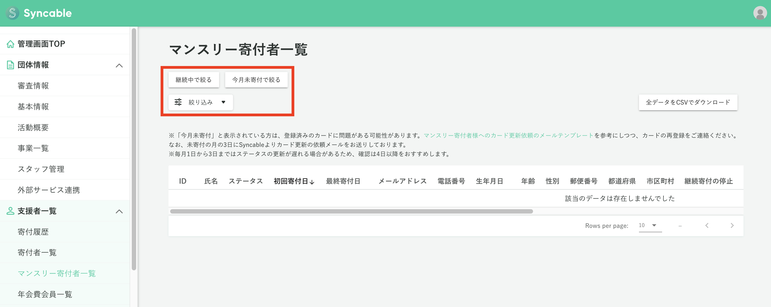The width and height of the screenshot is (771, 307).
Task: Toggle the 継続中で絞る filter
Action: point(193,80)
